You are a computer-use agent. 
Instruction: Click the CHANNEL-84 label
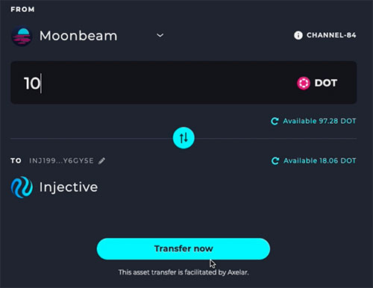[331, 35]
